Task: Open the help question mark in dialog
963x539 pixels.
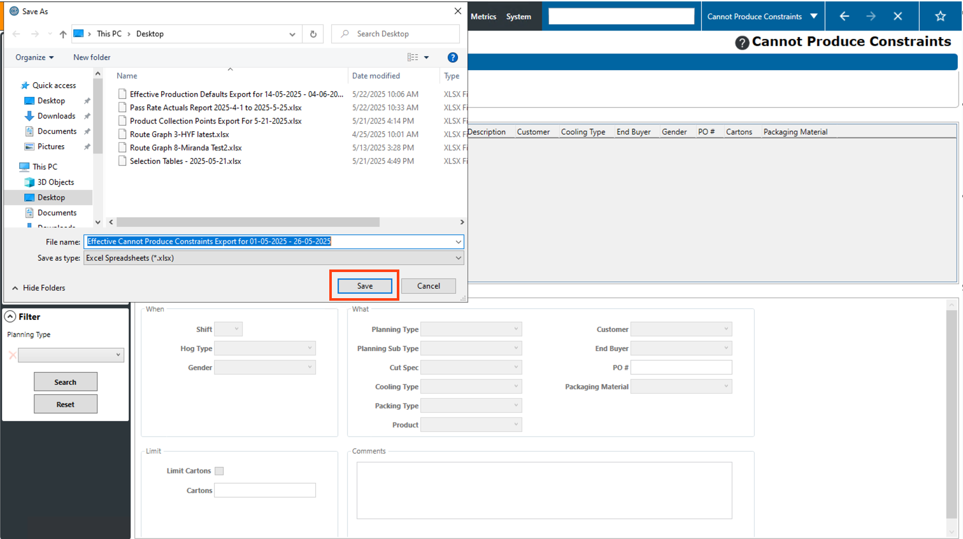Action: point(453,57)
